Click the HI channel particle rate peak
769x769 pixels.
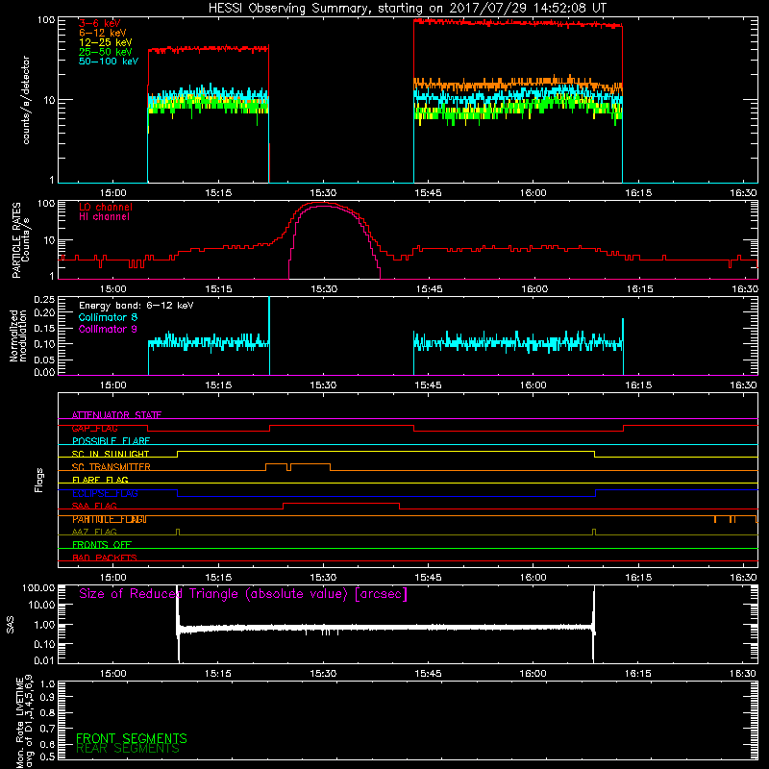click(x=322, y=206)
